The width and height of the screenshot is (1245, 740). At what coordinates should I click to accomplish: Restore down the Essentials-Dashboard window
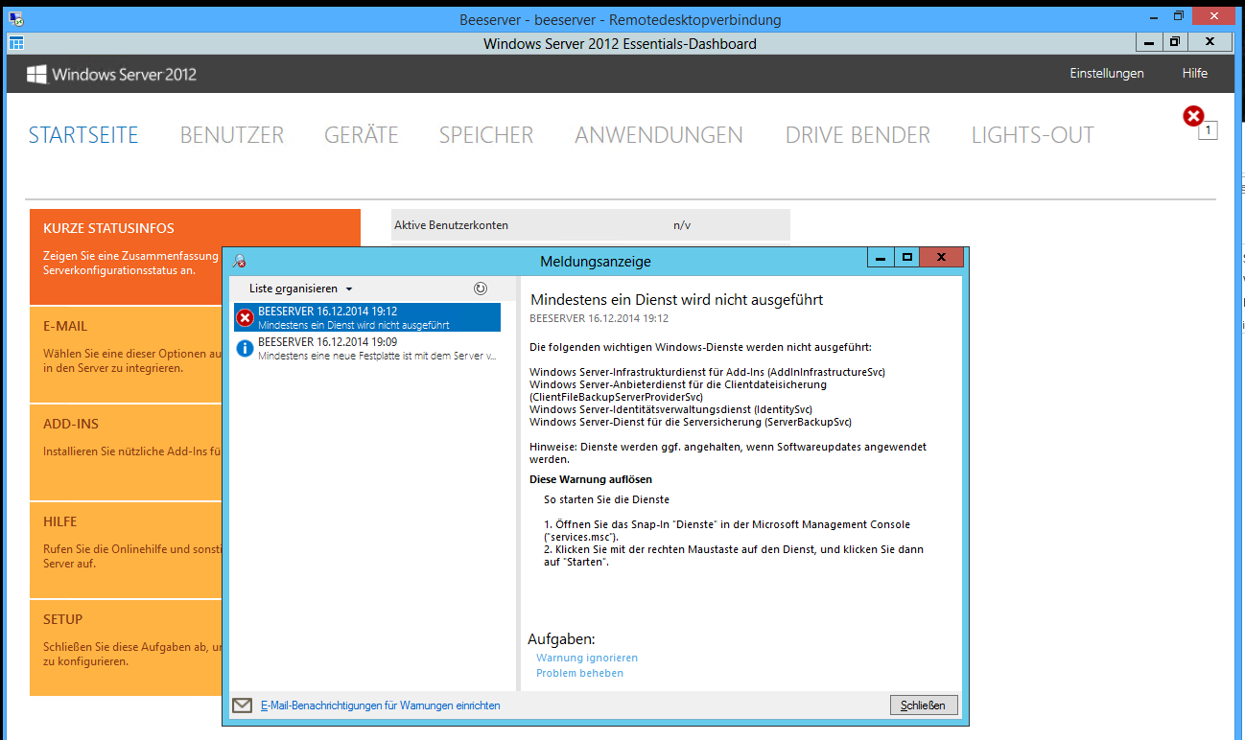point(1174,42)
